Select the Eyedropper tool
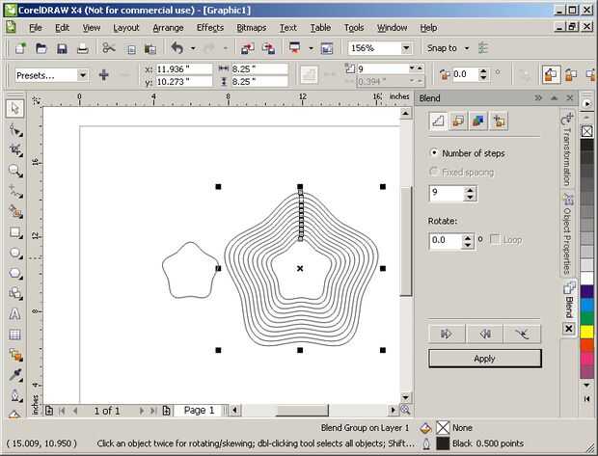Viewport: 598px width, 456px height. (x=15, y=376)
